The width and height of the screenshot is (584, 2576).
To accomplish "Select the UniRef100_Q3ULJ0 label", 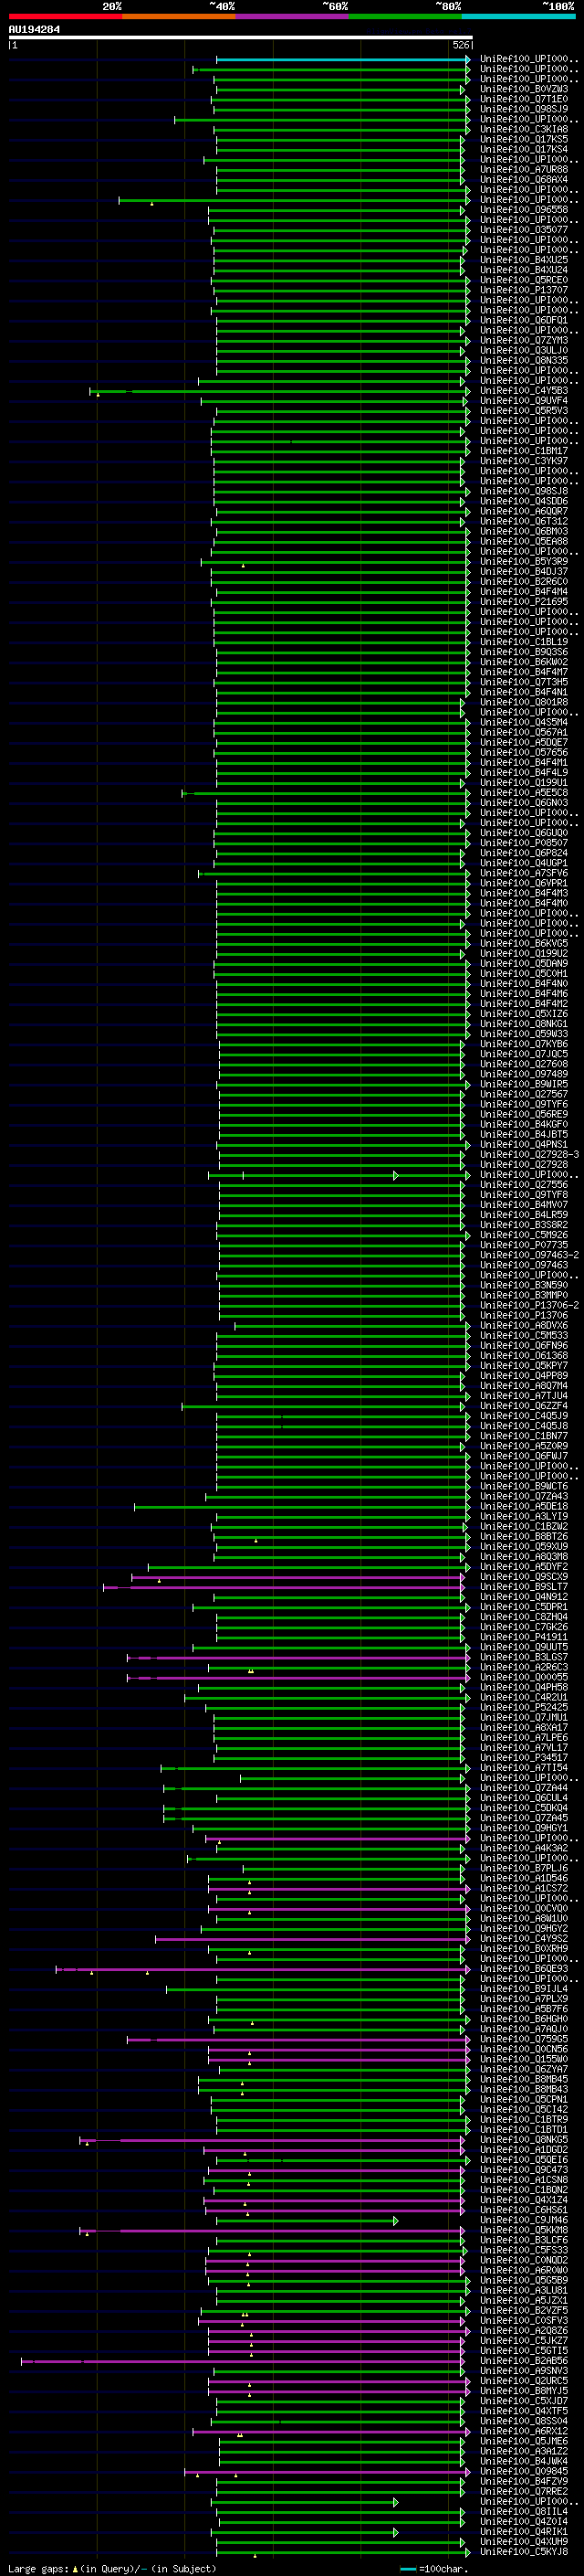I will (x=524, y=350).
